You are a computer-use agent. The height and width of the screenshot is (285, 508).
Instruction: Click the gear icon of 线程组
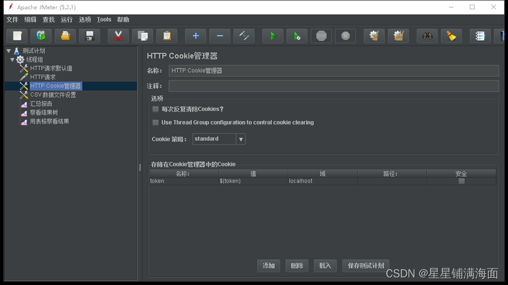tap(20, 60)
